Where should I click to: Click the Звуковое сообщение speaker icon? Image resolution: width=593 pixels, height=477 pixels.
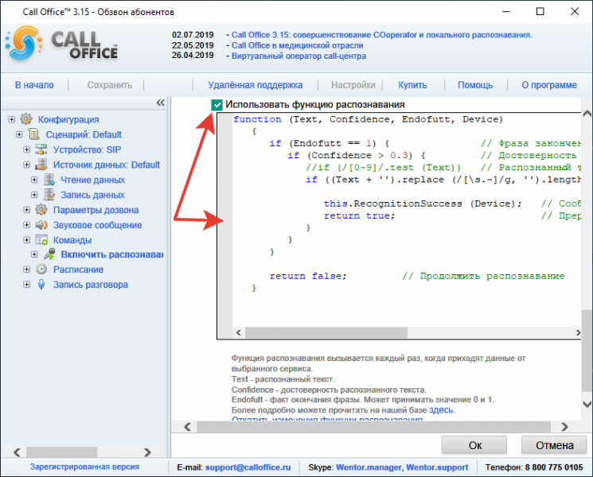[41, 225]
